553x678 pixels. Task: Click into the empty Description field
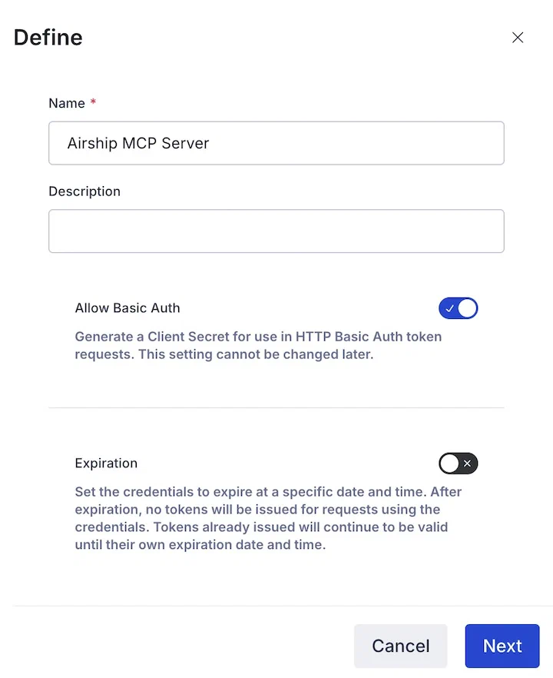[276, 231]
